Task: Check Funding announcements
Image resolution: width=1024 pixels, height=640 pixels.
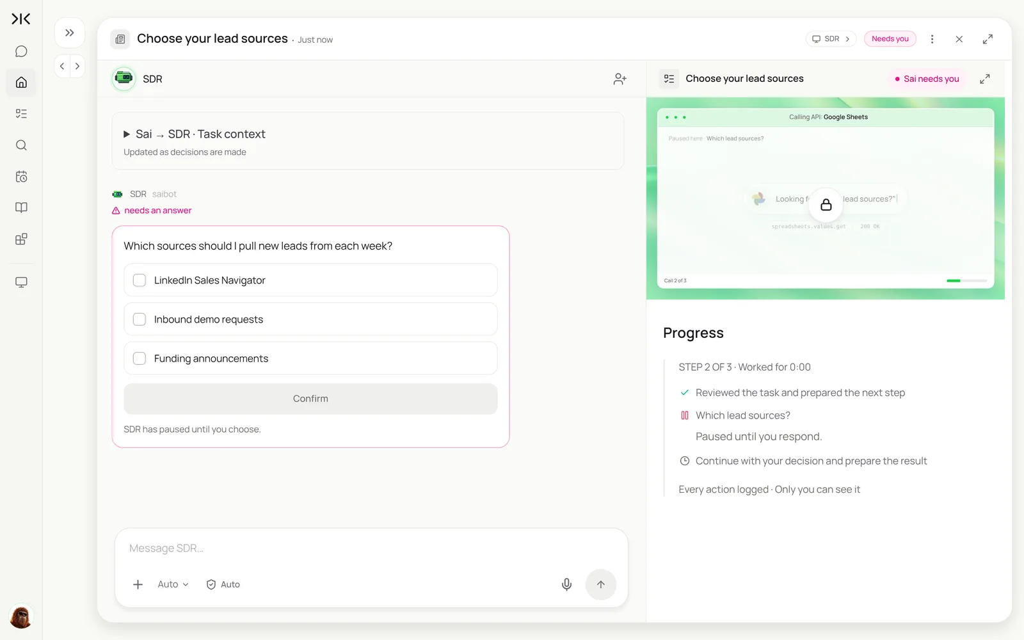Action: 140,358
